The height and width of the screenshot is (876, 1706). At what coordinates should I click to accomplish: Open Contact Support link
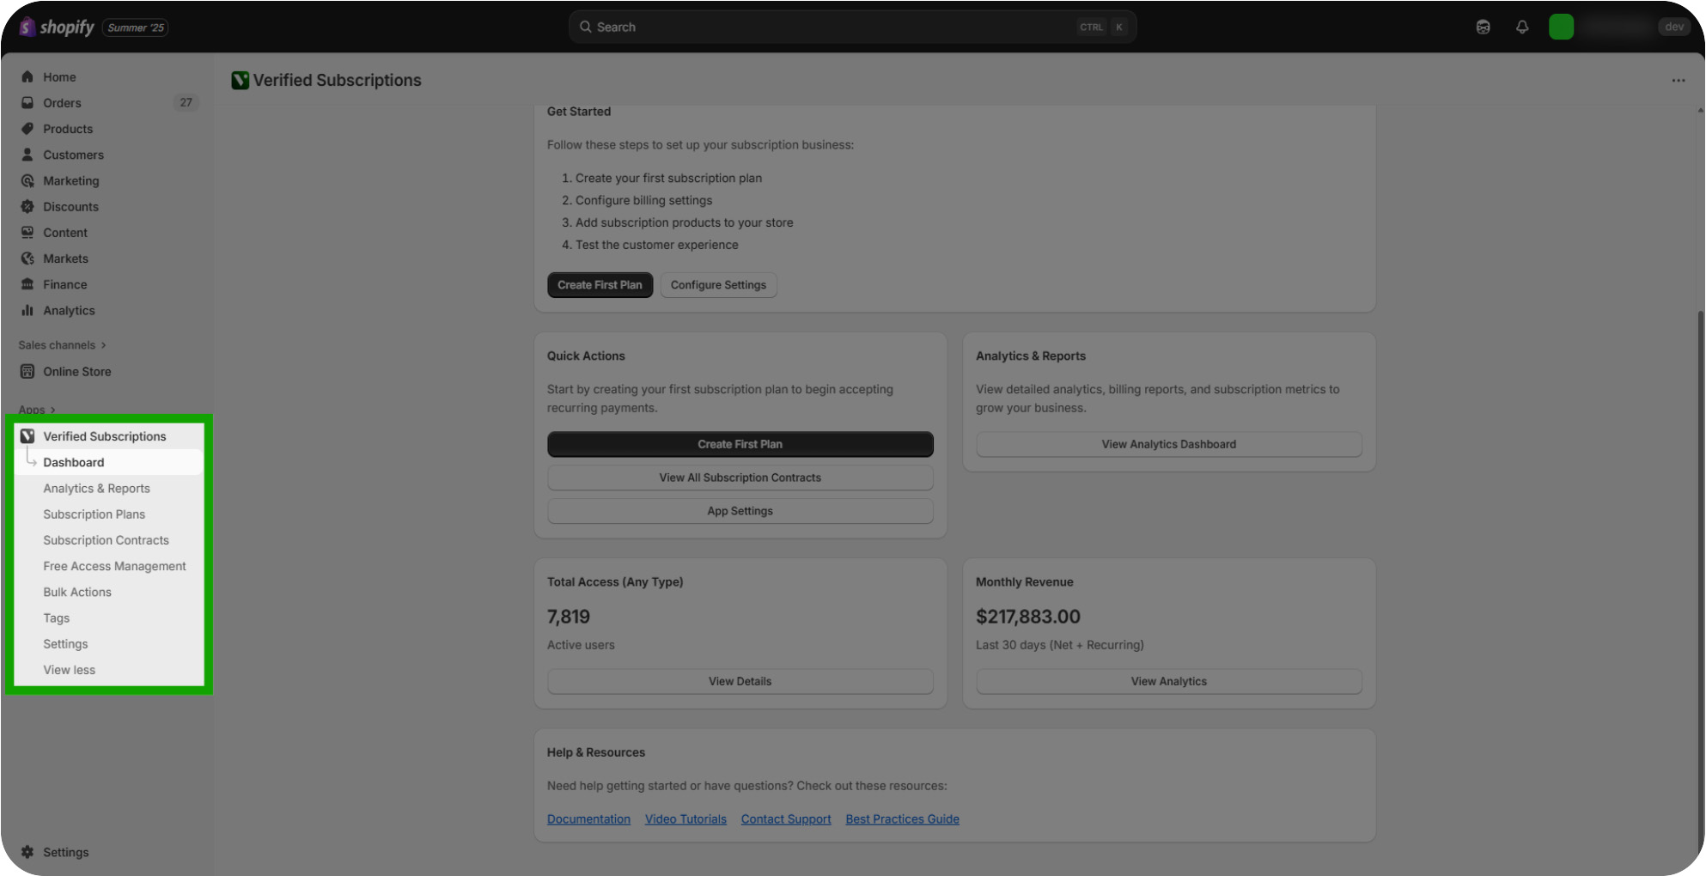click(x=786, y=819)
